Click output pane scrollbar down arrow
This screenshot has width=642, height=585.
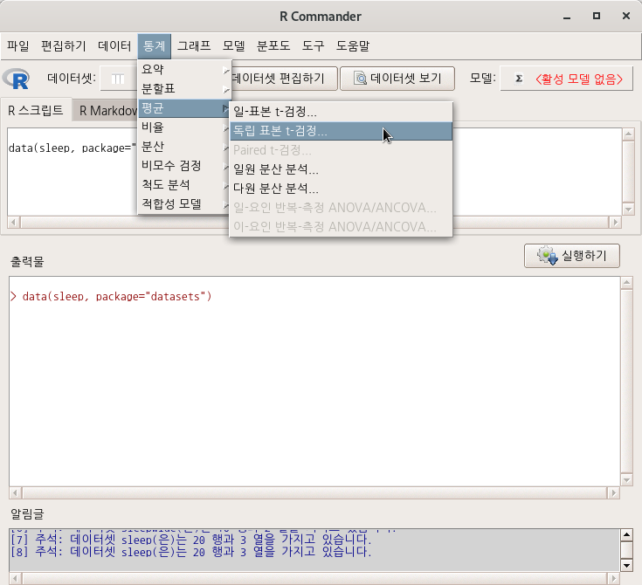coord(626,479)
